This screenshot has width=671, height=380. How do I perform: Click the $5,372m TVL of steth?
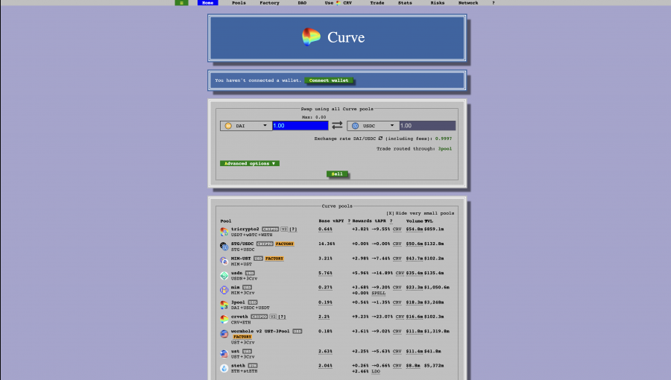click(434, 365)
